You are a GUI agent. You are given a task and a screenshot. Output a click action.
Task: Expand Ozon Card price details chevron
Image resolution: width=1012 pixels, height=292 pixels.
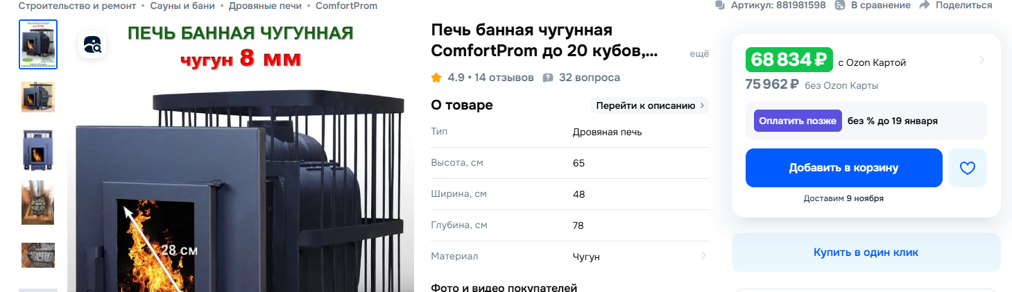click(981, 60)
